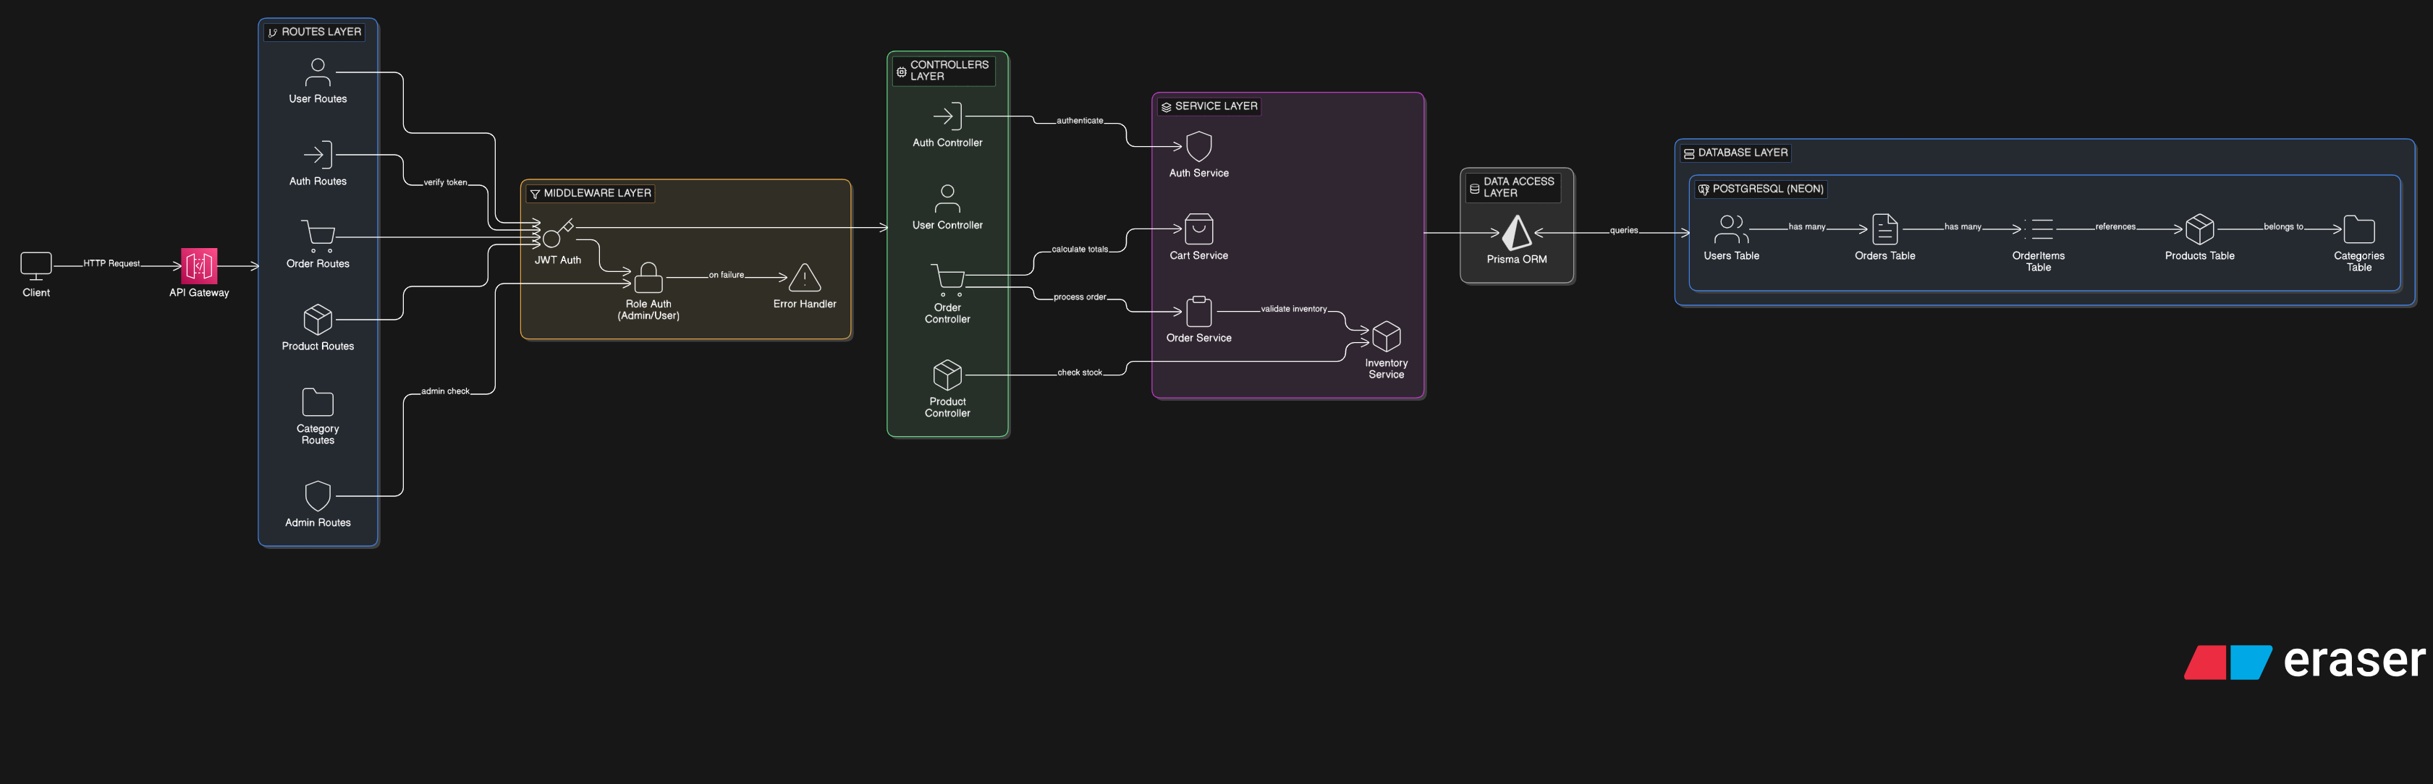Select the Category Routes folder icon

[318, 402]
